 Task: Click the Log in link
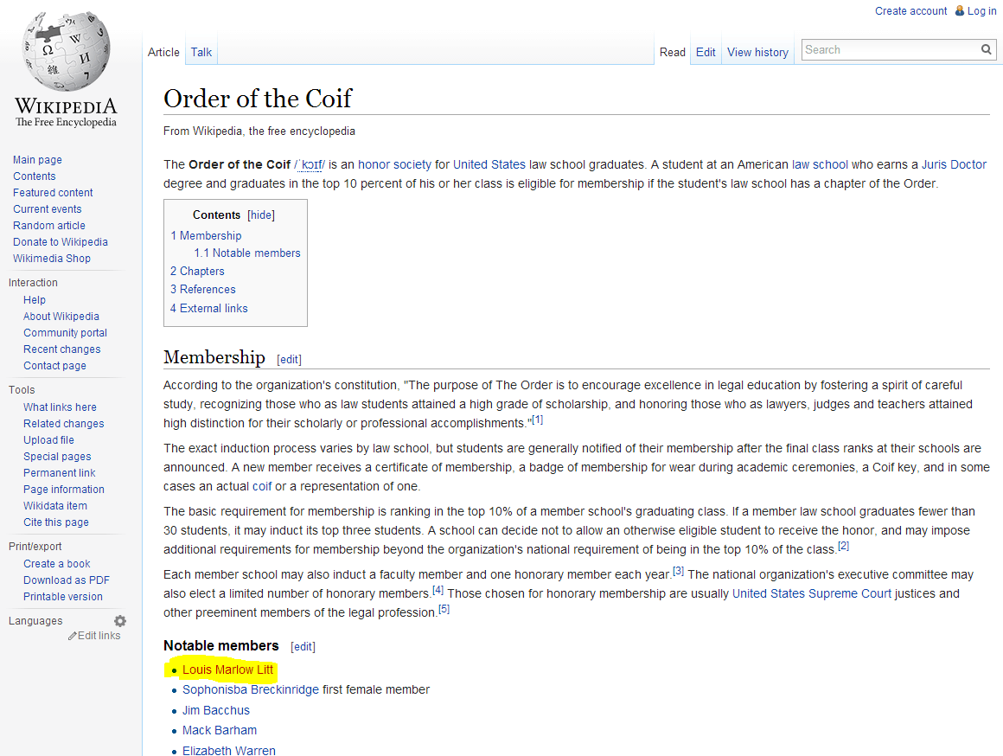point(981,11)
